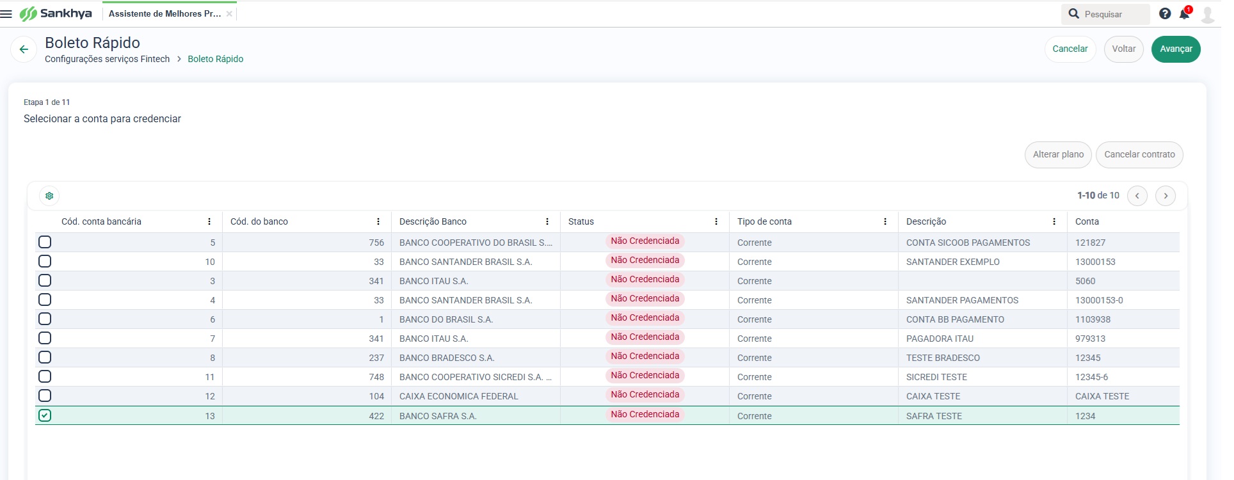The width and height of the screenshot is (1234, 480).
Task: Click Não Credenciada status for SAFRA TESTE
Action: tap(645, 415)
